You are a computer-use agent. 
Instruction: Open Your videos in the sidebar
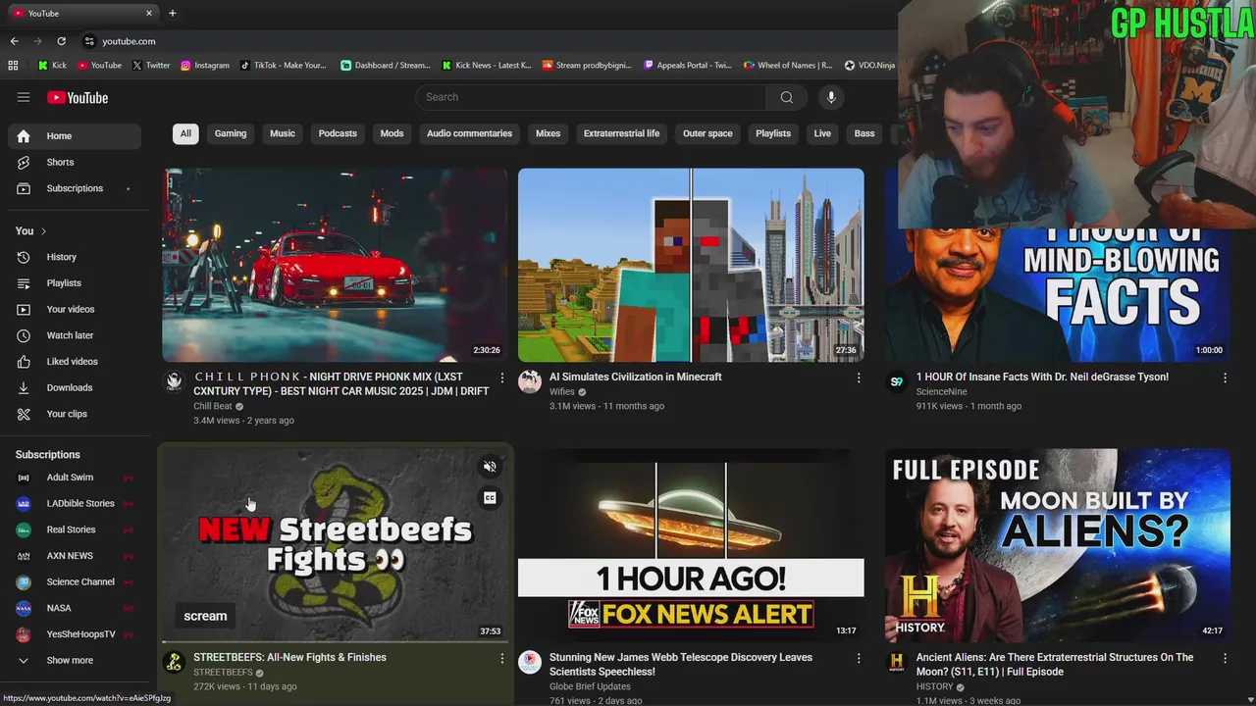point(75,309)
